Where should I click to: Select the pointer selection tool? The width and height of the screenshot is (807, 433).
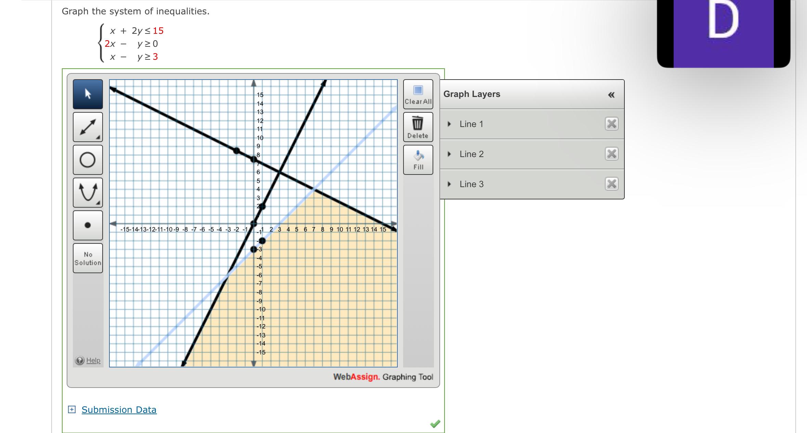click(88, 94)
